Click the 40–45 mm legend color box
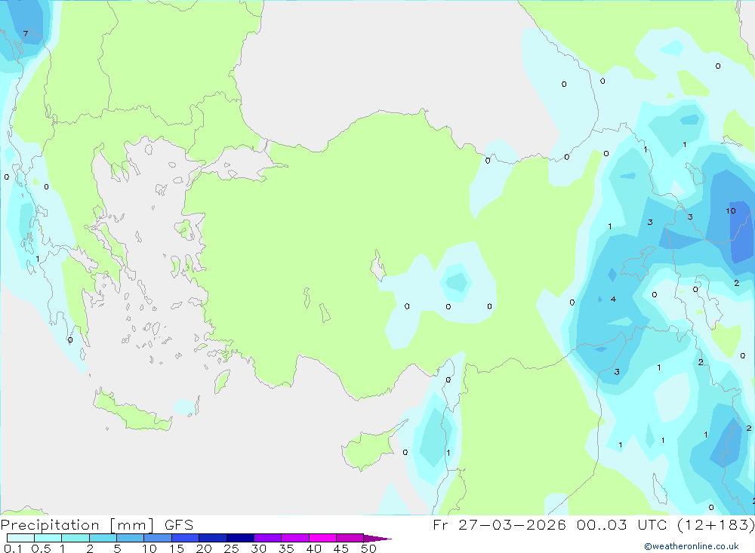 322,538
